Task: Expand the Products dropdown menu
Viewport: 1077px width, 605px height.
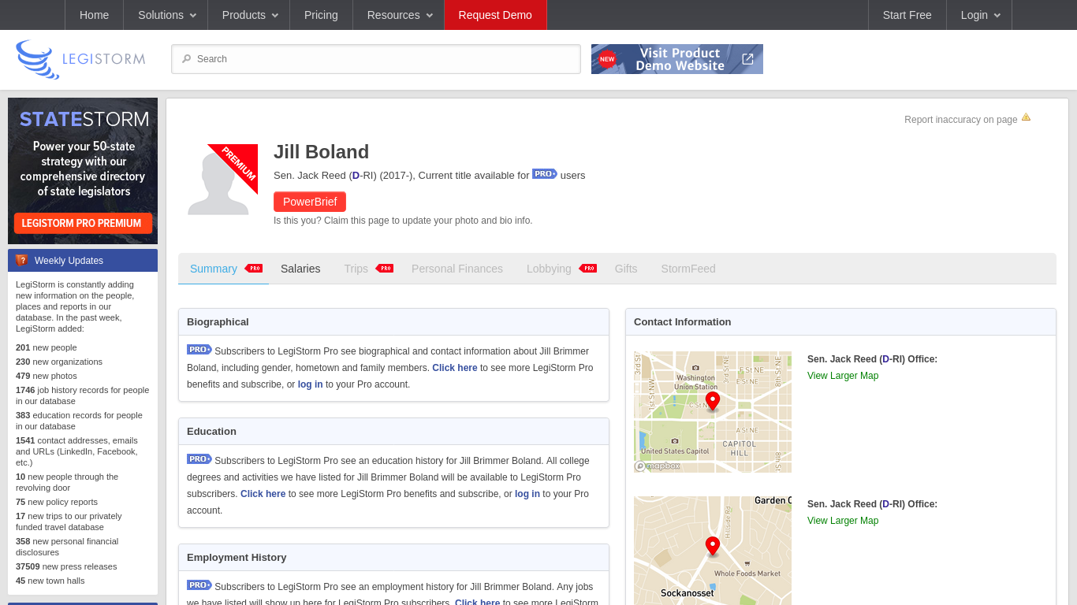Action: [249, 15]
